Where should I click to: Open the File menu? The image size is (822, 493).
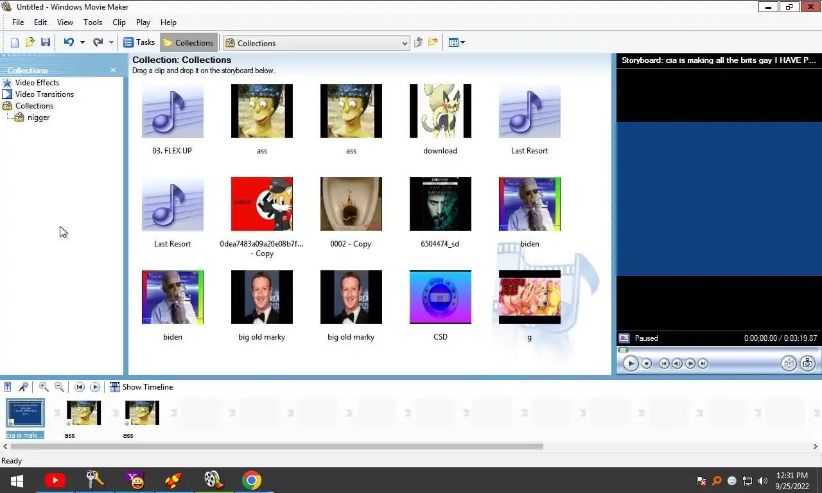(x=18, y=22)
